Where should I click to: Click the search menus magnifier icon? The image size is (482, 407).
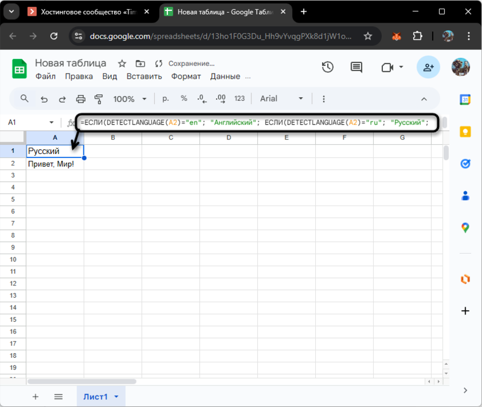[x=24, y=98]
